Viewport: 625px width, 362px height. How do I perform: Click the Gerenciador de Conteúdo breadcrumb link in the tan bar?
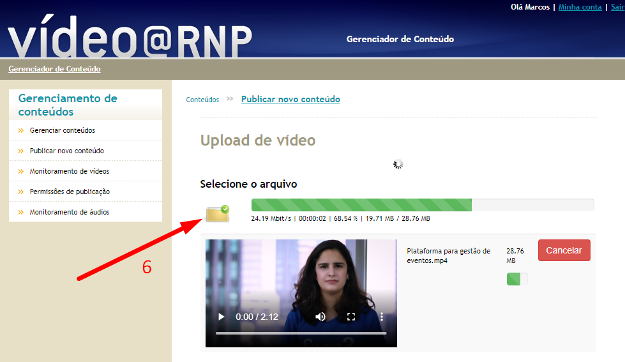point(55,69)
